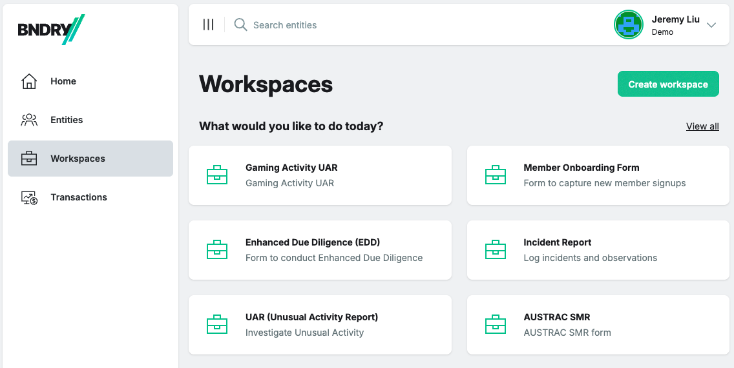Click the BNDRY logo
734x368 pixels.
pyautogui.click(x=51, y=30)
